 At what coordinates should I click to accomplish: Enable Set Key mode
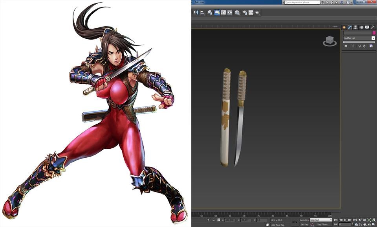pyautogui.click(x=304, y=224)
